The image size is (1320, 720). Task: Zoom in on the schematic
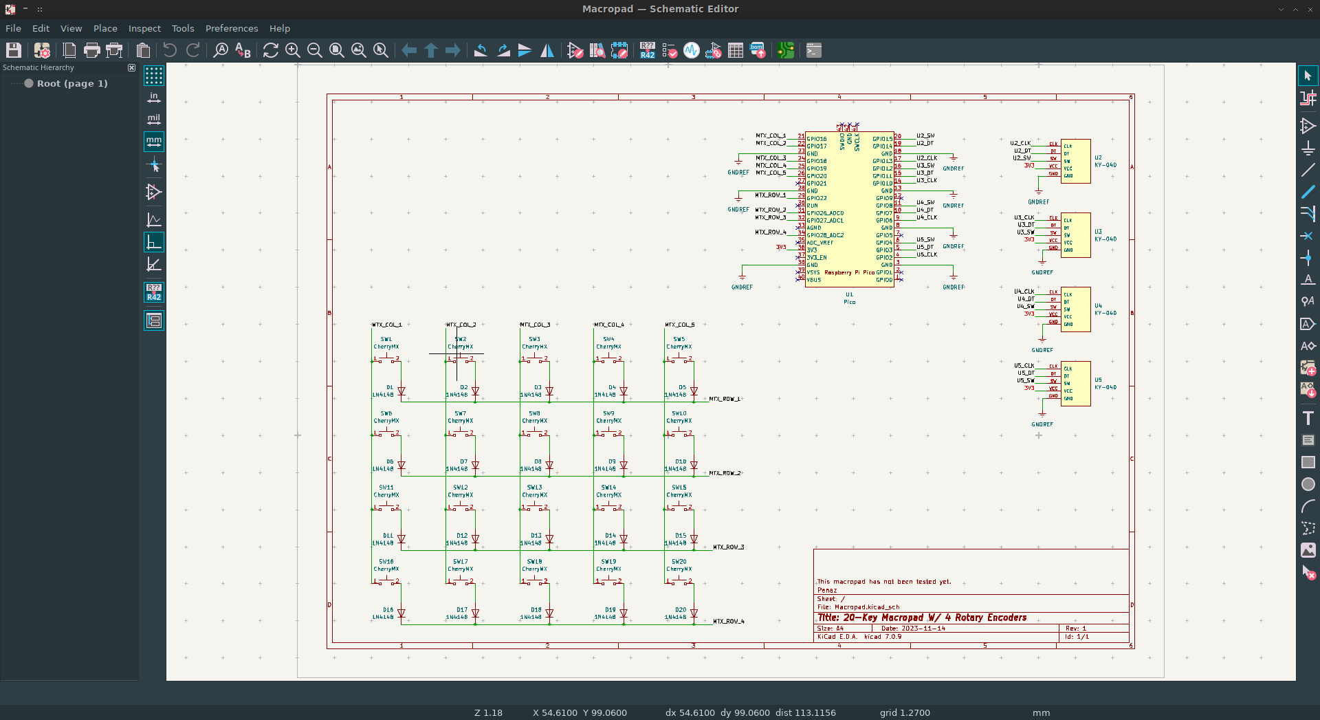point(293,50)
